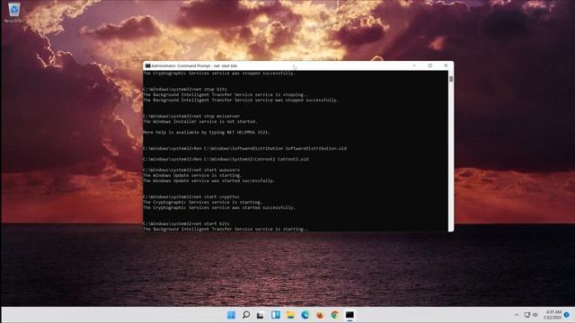The height and width of the screenshot is (323, 575).
Task: Click 'Background Intelligent Transfer Service service is starting' line
Action: coord(226,230)
